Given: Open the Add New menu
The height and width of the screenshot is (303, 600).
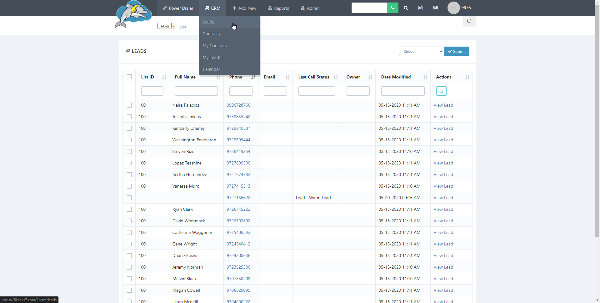Looking at the screenshot, I should point(244,8).
